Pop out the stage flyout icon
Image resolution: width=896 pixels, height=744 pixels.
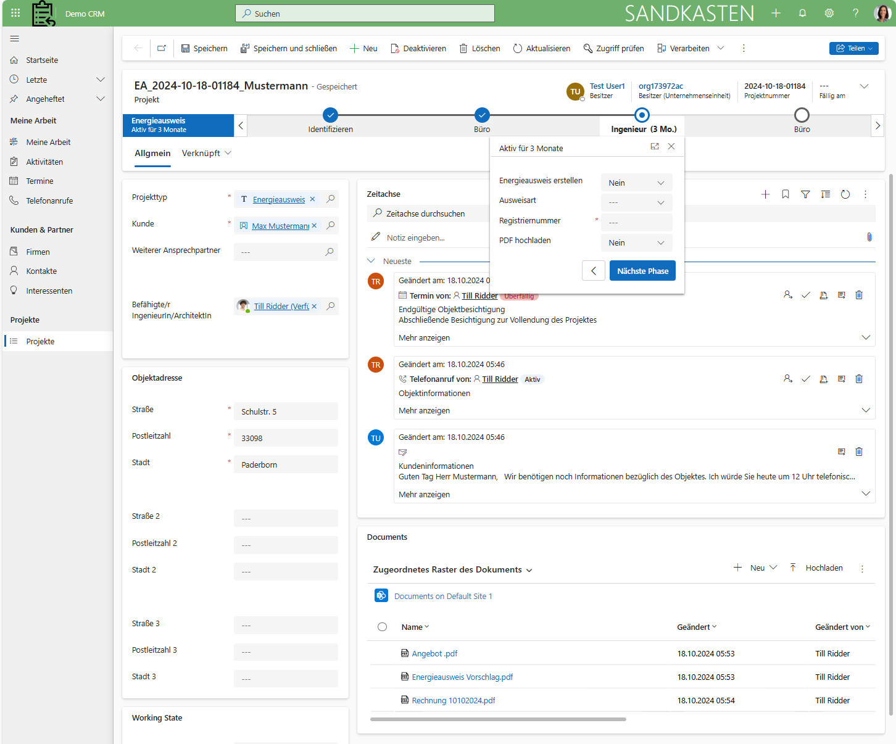click(655, 147)
